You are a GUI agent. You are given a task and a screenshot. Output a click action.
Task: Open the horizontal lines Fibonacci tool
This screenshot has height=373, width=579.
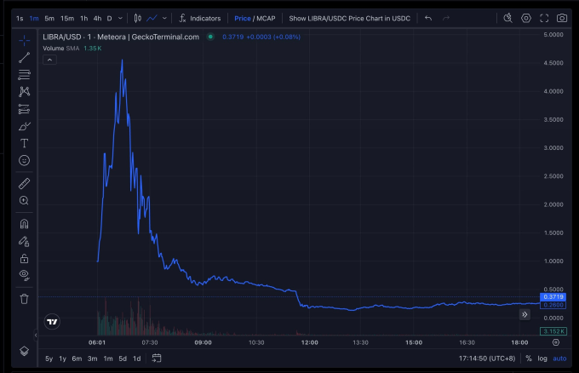(x=25, y=75)
